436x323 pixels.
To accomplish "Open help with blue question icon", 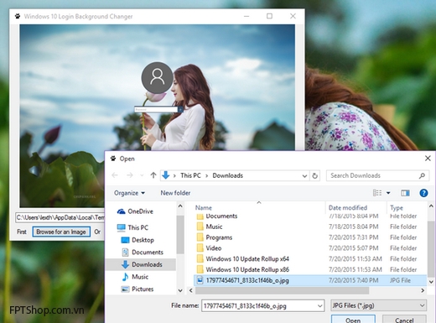I will [423, 193].
